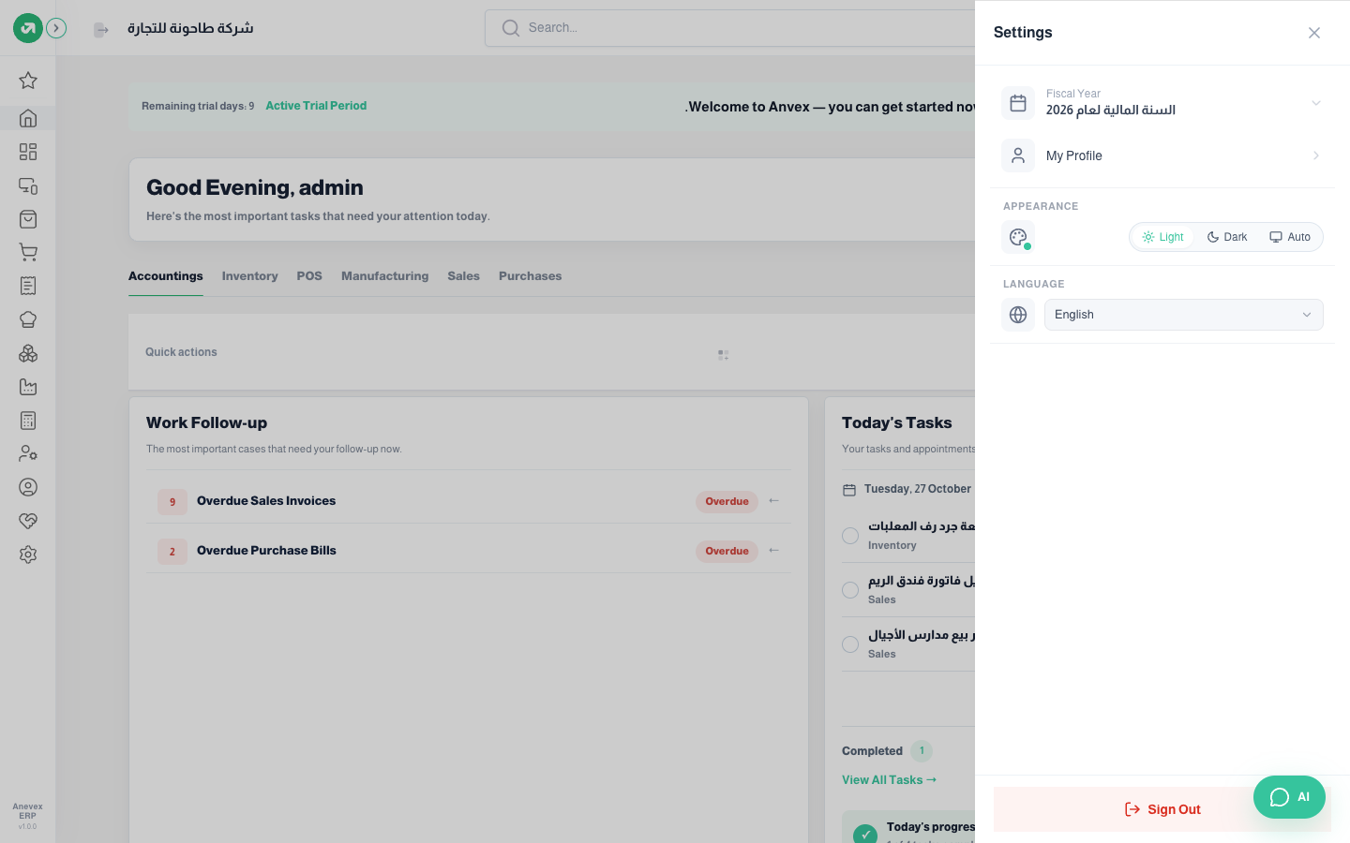
Task: Switch to the Purchases tab
Action: tap(530, 276)
